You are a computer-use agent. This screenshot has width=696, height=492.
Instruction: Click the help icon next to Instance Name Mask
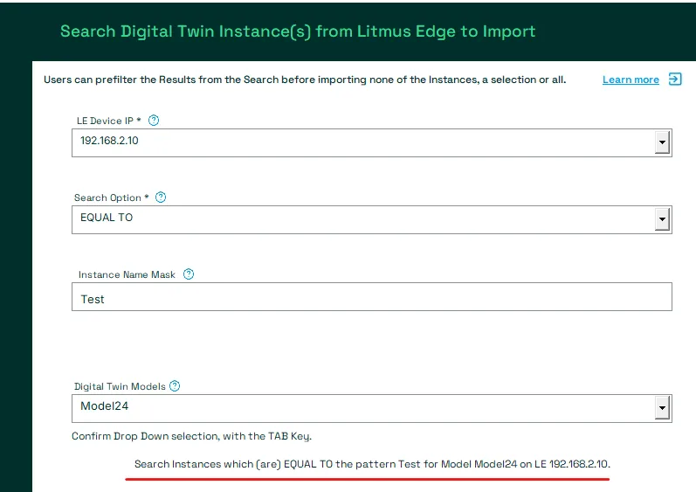coord(189,274)
